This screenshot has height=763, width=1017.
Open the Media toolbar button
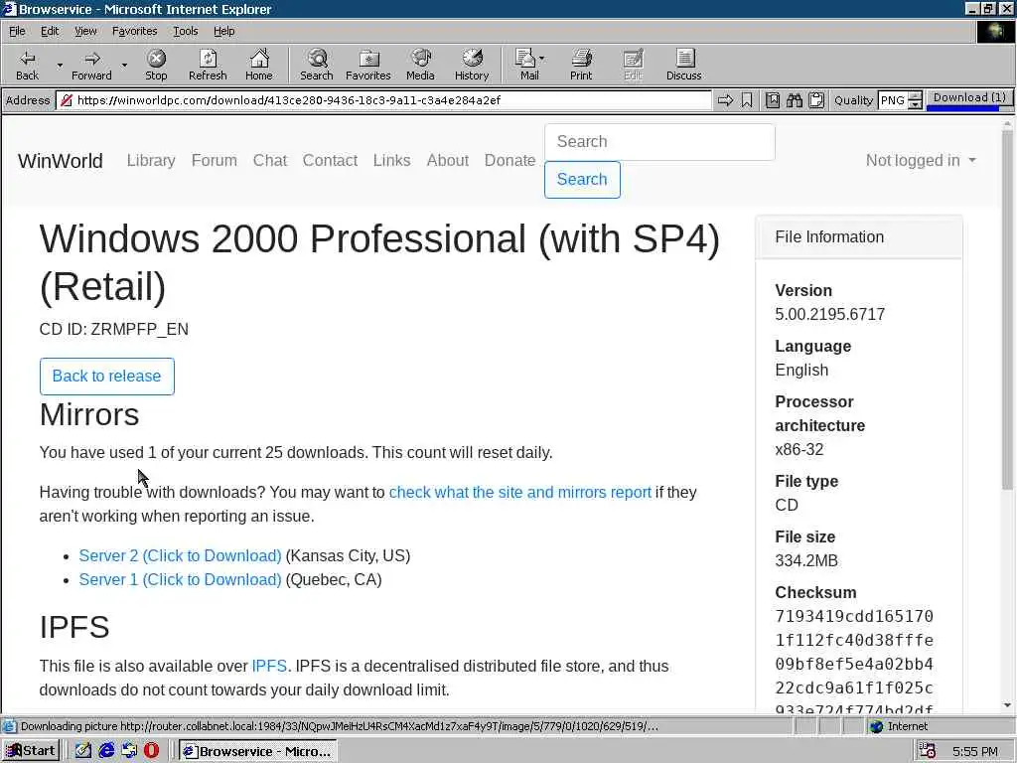tap(420, 65)
